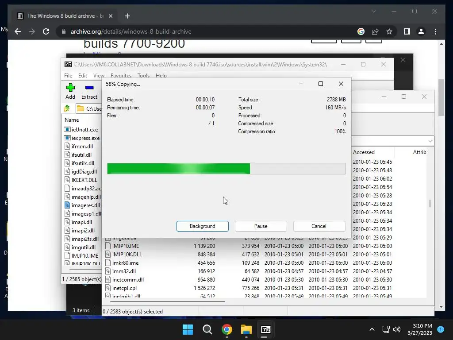
Task: Open network status tray icon
Action: tap(386, 329)
